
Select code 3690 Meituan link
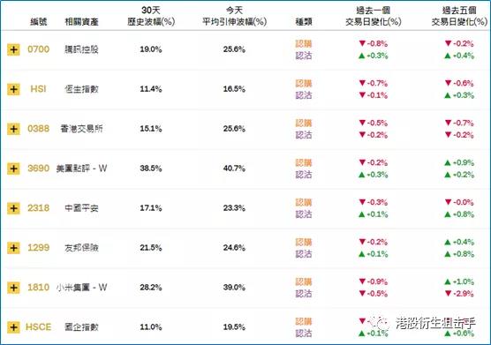(x=39, y=169)
